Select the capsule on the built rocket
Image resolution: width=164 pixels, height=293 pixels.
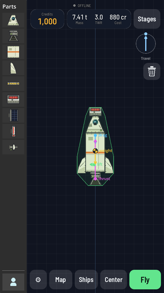(95, 124)
